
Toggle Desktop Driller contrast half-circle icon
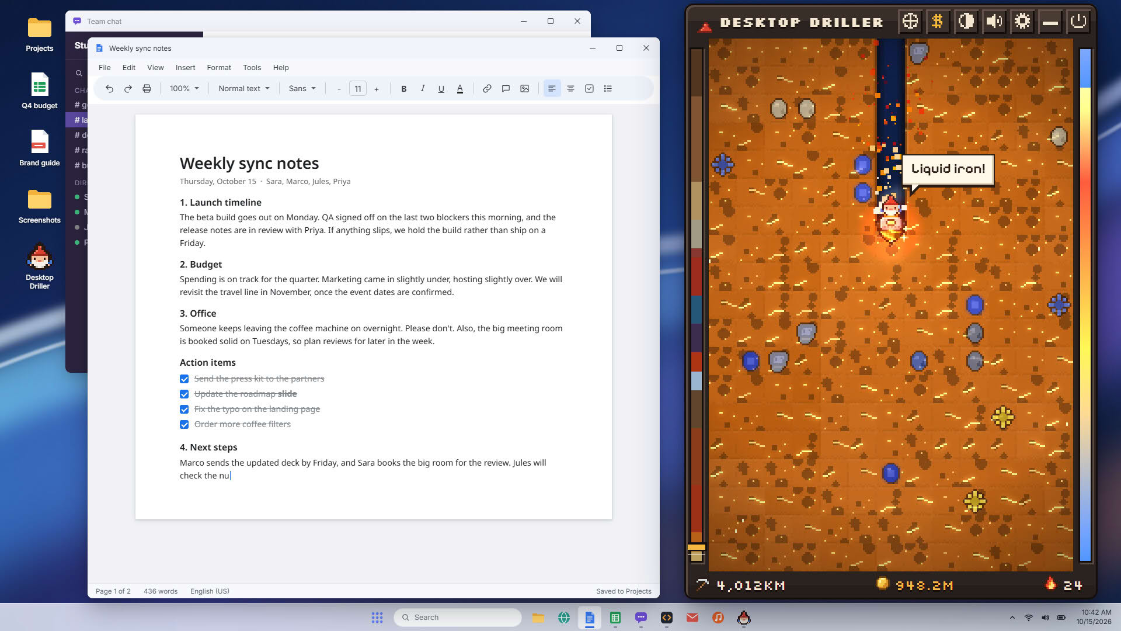coord(966,22)
